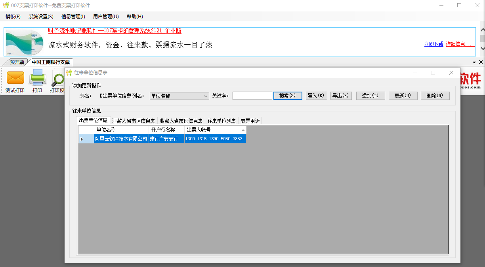The width and height of the screenshot is (485, 267).
Task: Open the 系统设置(S) menu
Action: point(40,17)
